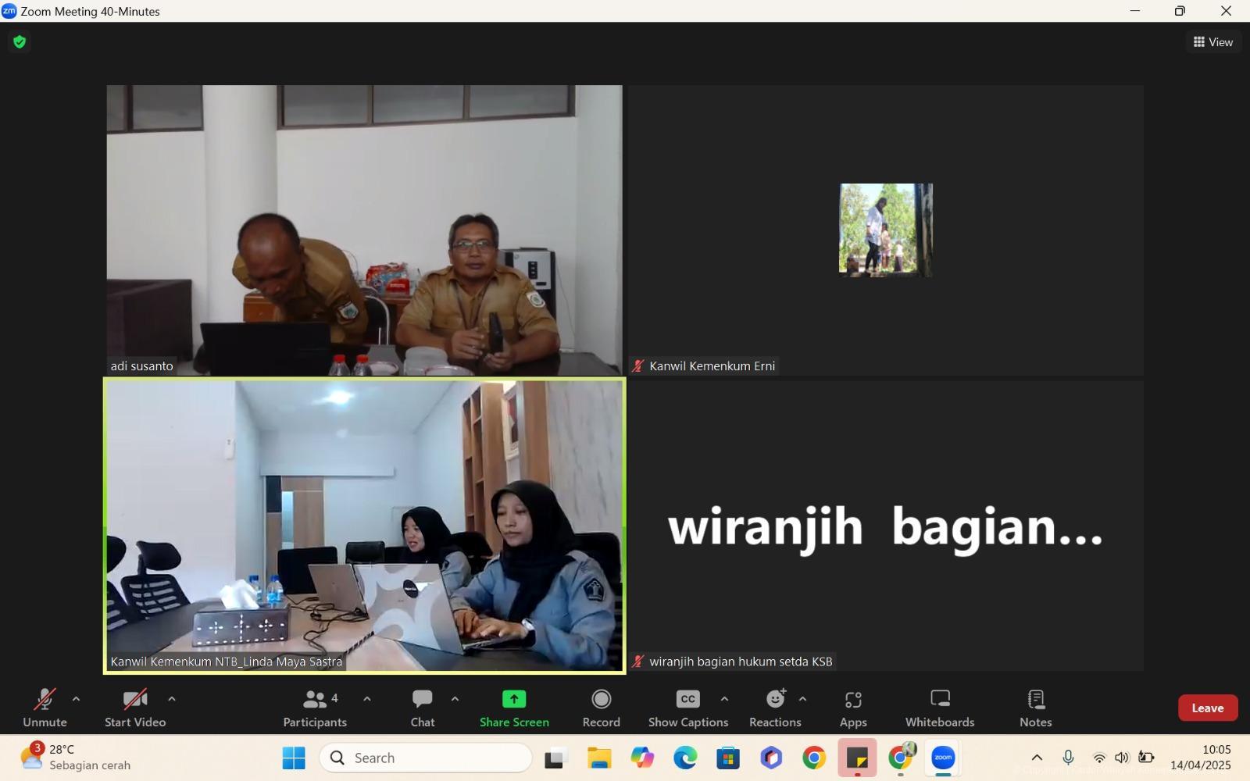Expand video options arrow beside Start Video

172,699
